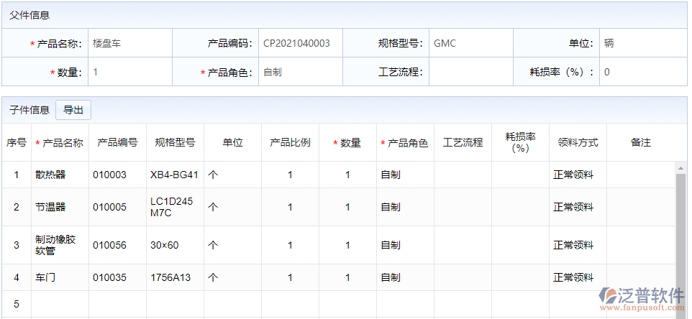
Task: Click product code 010005 cell
Action: 117,207
